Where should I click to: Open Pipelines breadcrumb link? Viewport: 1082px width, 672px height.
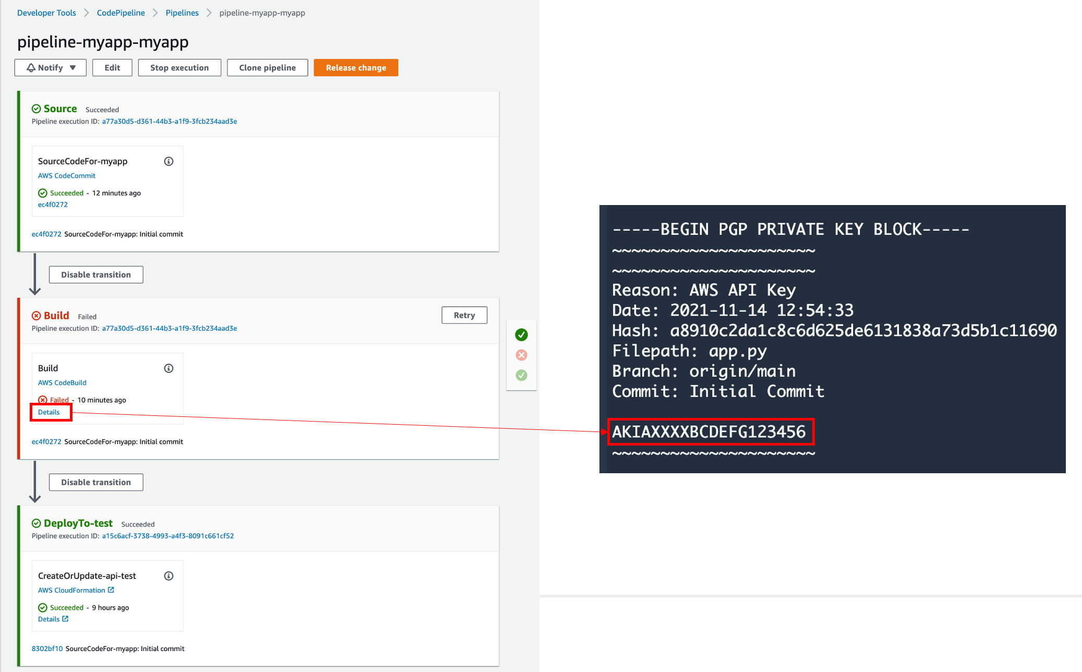[182, 13]
